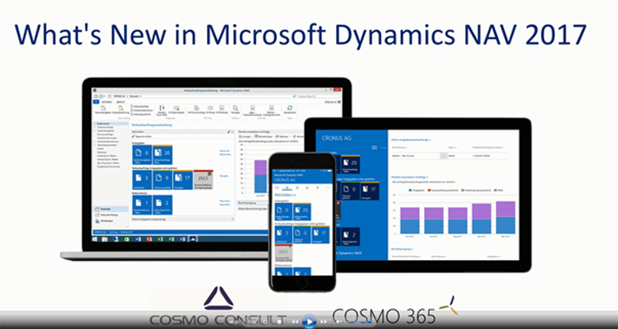Image resolution: width=618 pixels, height=329 pixels.
Task: Click the green Aktualisieren refresh icon
Action: [x=290, y=108]
